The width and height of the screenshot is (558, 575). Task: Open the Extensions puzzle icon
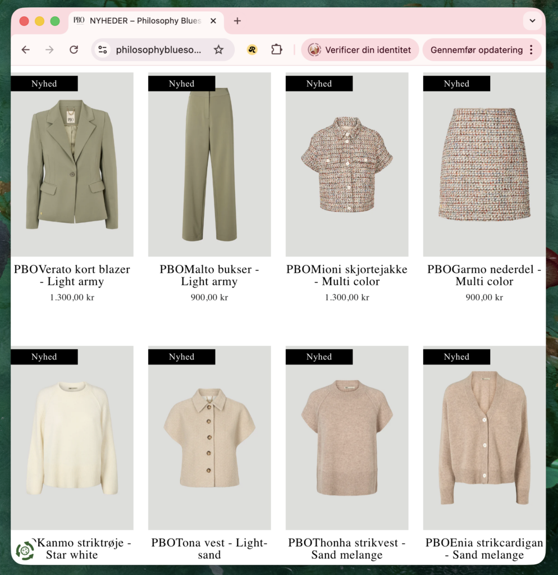276,50
